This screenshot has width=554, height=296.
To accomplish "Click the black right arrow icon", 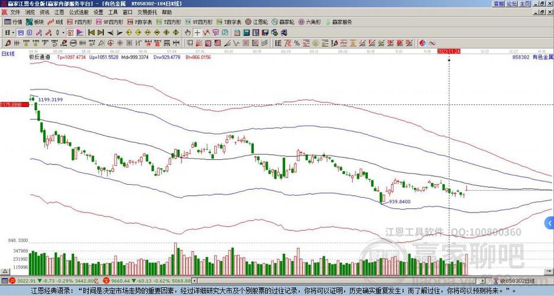I will [119, 33].
